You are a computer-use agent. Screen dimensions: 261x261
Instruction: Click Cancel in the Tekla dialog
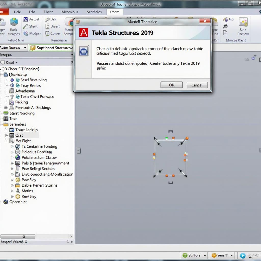point(197,85)
